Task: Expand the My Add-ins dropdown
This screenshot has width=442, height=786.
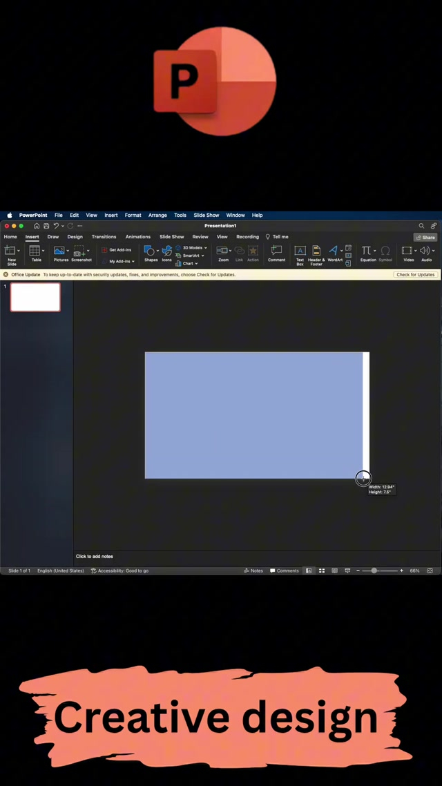Action: (x=122, y=261)
